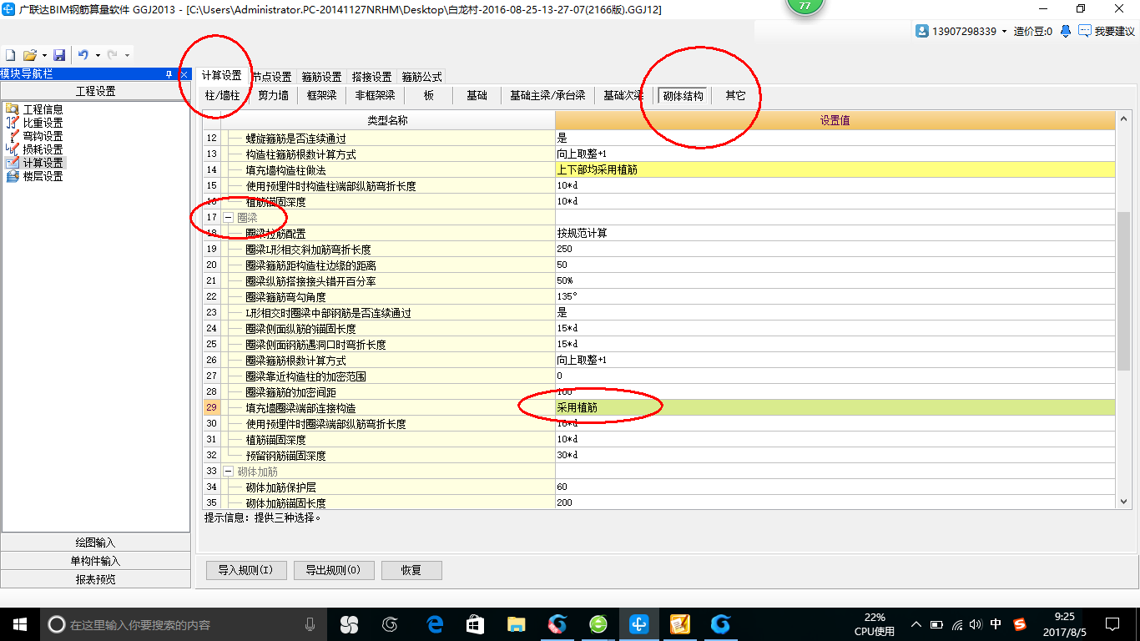
Task: Click the 工程设置 panel header
Action: 96,91
